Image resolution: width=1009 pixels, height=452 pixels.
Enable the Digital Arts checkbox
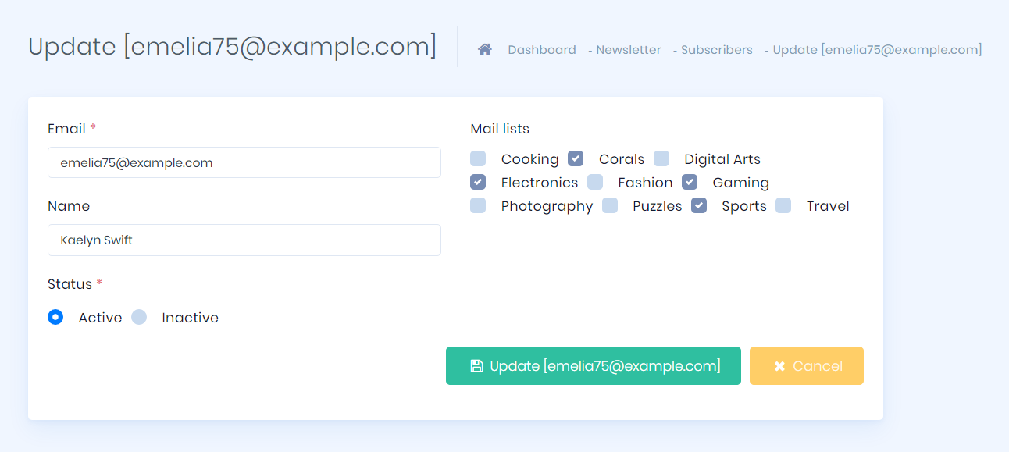(x=661, y=158)
